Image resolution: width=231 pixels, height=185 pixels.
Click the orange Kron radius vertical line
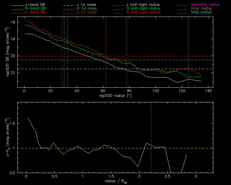click(126, 41)
